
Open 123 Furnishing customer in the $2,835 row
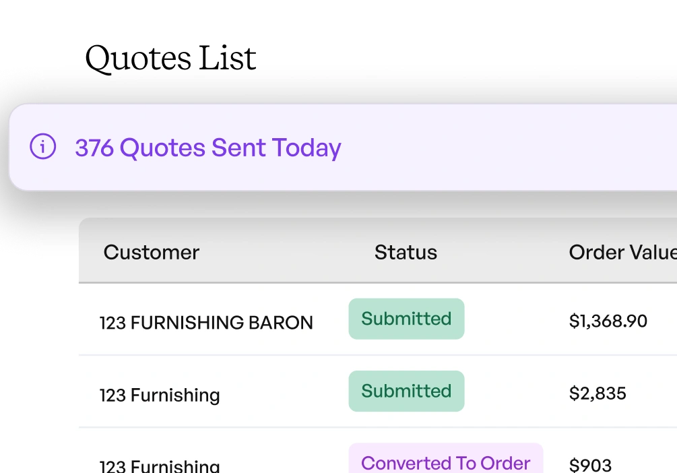[x=160, y=395]
